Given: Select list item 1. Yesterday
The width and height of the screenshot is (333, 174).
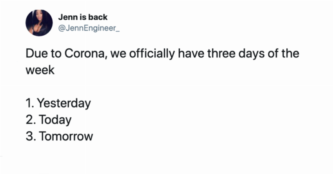Looking at the screenshot, I should coord(58,103).
